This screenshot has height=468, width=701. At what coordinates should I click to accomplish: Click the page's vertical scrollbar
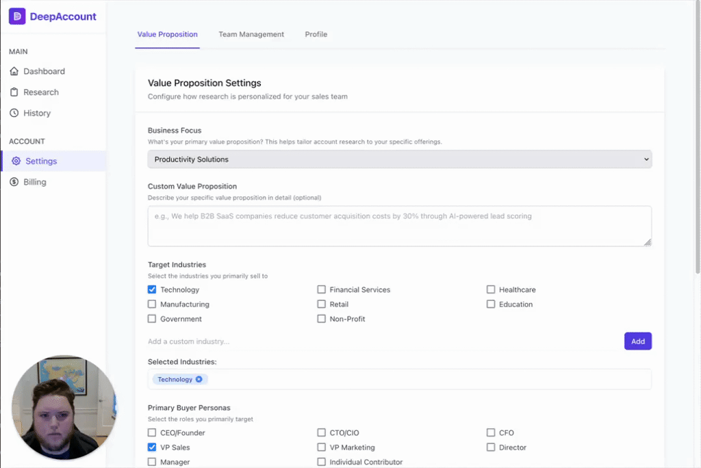pyautogui.click(x=697, y=137)
